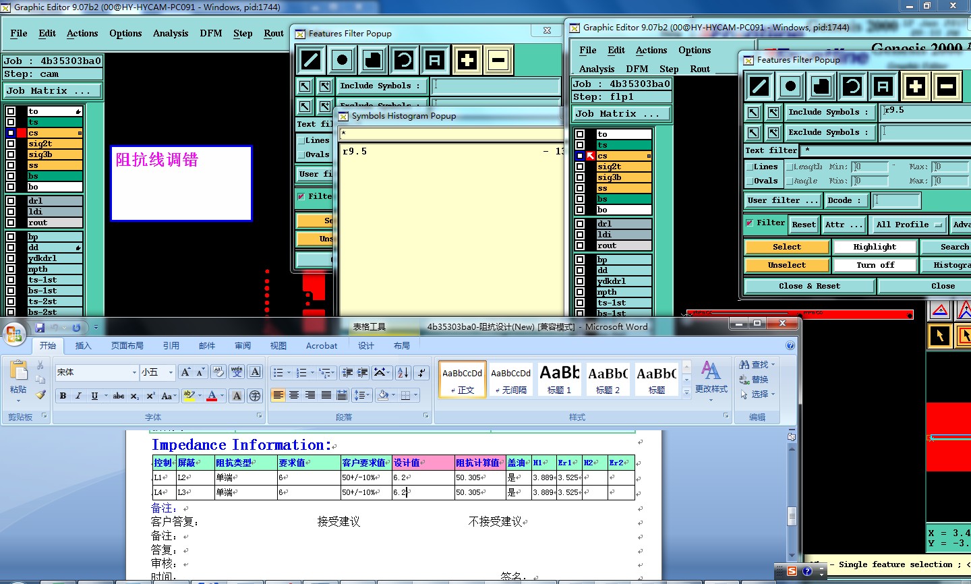Viewport: 971px width, 584px height.
Task: Click Close & Reset button
Action: click(809, 286)
